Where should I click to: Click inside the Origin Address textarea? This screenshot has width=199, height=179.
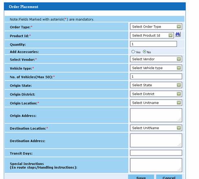[156, 115]
